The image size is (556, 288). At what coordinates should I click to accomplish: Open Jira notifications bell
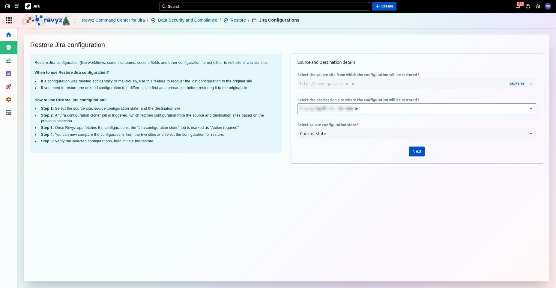(x=518, y=6)
